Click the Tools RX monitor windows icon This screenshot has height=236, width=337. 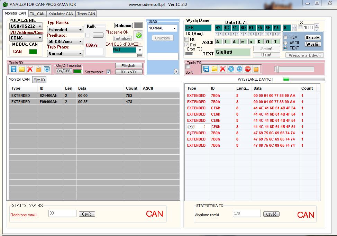[x=46, y=69]
